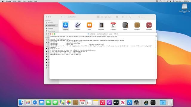
Task: Open News from the Dock
Action: point(123,102)
